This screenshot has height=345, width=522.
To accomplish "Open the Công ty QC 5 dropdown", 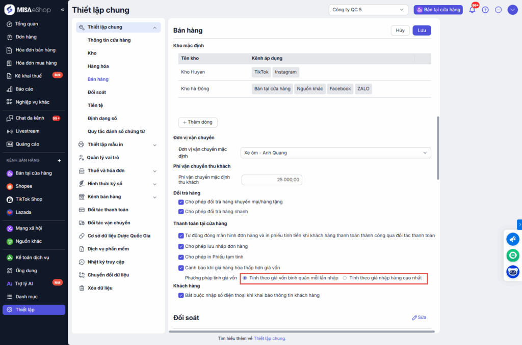I will (369, 10).
